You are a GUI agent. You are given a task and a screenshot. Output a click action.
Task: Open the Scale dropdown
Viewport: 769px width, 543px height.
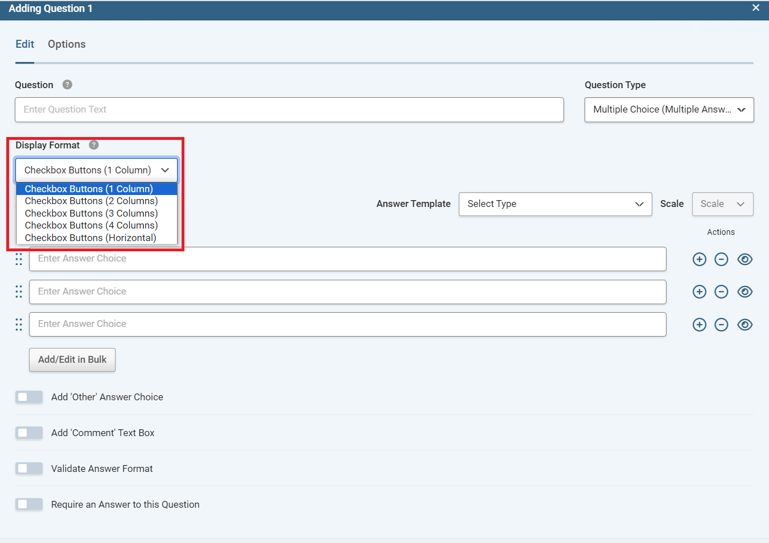coord(722,204)
